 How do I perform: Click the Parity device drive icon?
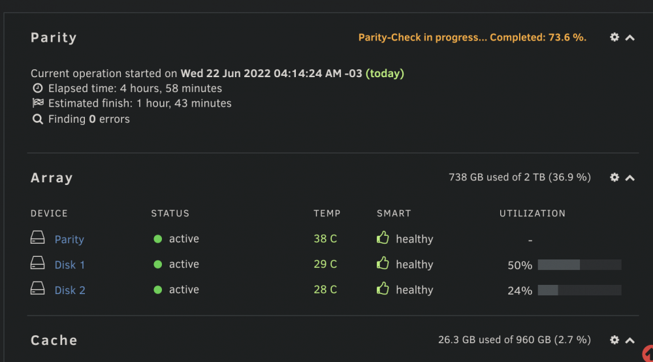[x=37, y=238]
